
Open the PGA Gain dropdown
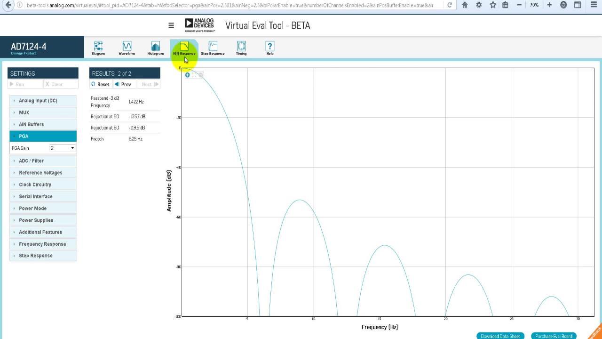click(63, 148)
